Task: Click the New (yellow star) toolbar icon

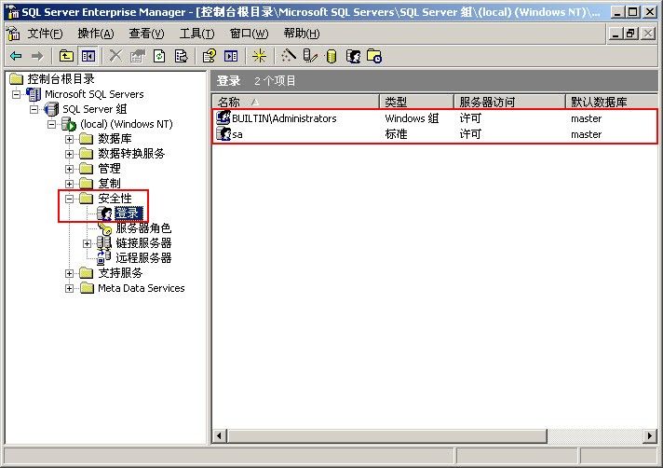Action: 259,56
